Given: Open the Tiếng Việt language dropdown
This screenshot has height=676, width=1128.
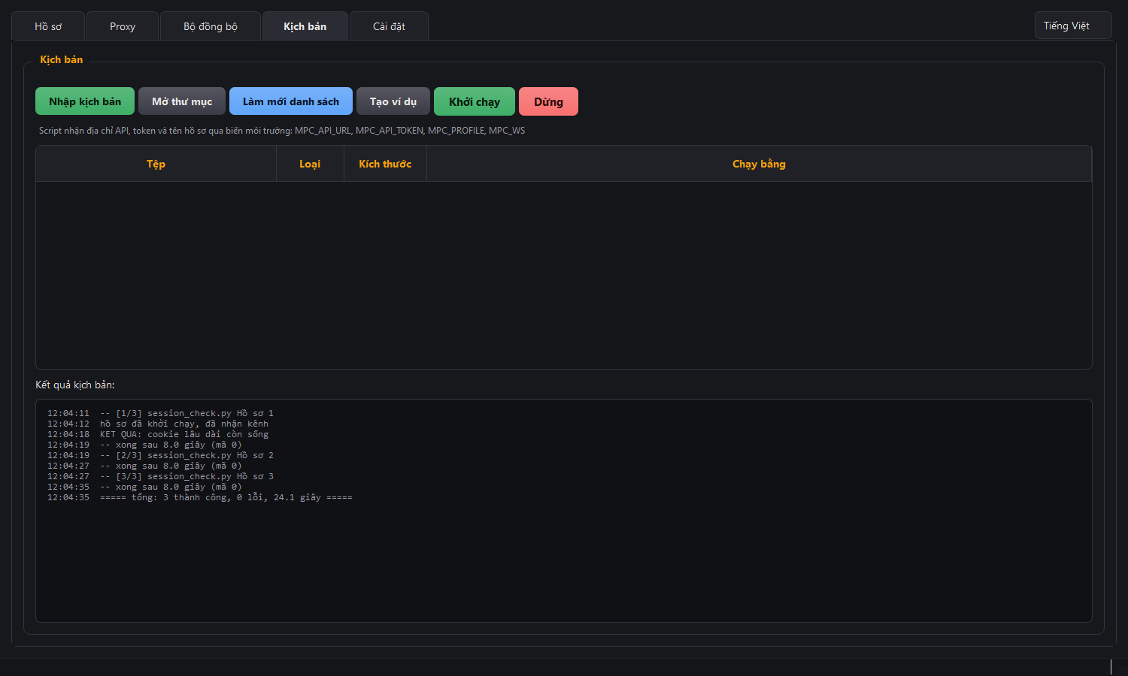Looking at the screenshot, I should coord(1073,26).
